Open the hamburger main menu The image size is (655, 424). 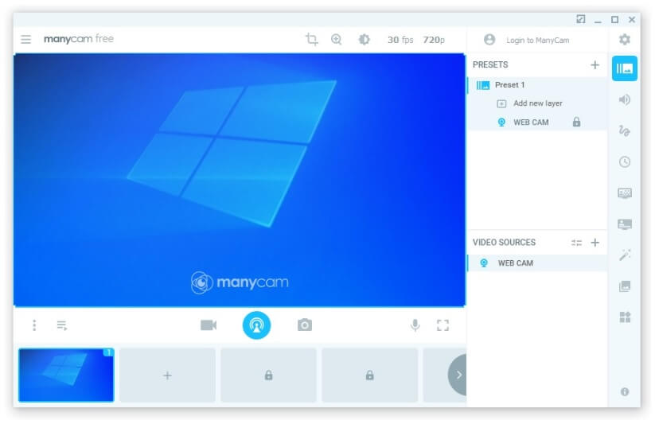click(x=26, y=39)
